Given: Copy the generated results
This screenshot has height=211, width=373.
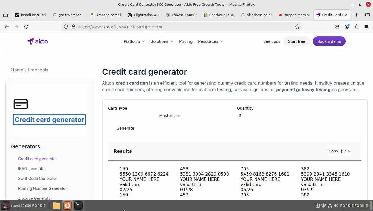Looking at the screenshot, I should [x=333, y=151].
